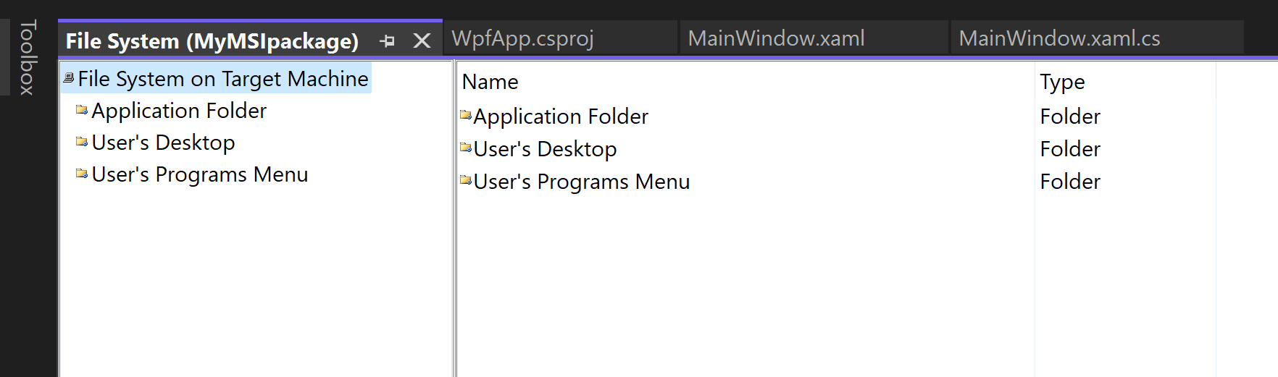Click the Application Folder icon in the list pane
This screenshot has height=377, width=1278.
(x=466, y=115)
